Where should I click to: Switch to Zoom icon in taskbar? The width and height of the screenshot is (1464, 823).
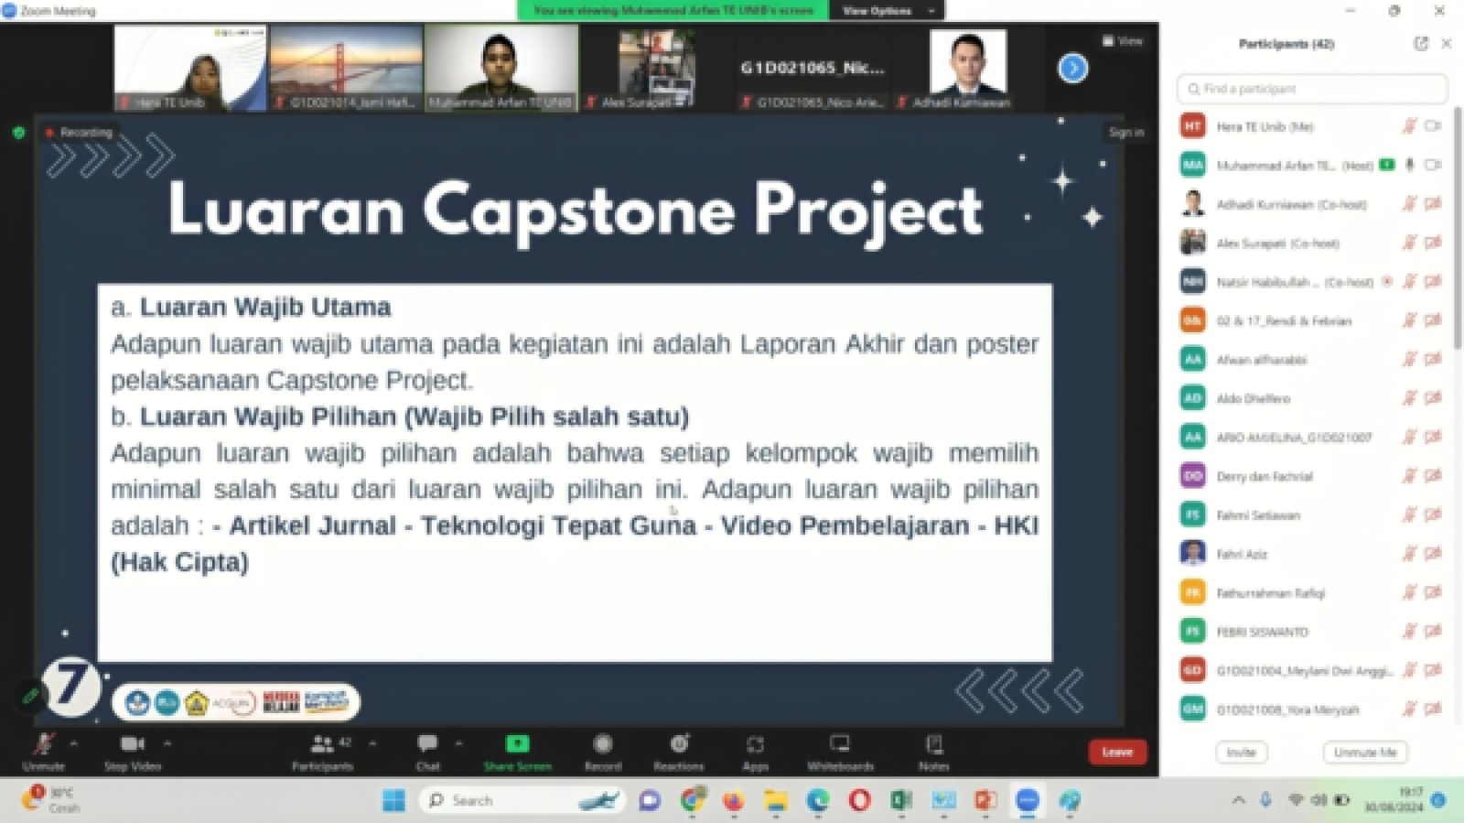tap(1028, 800)
